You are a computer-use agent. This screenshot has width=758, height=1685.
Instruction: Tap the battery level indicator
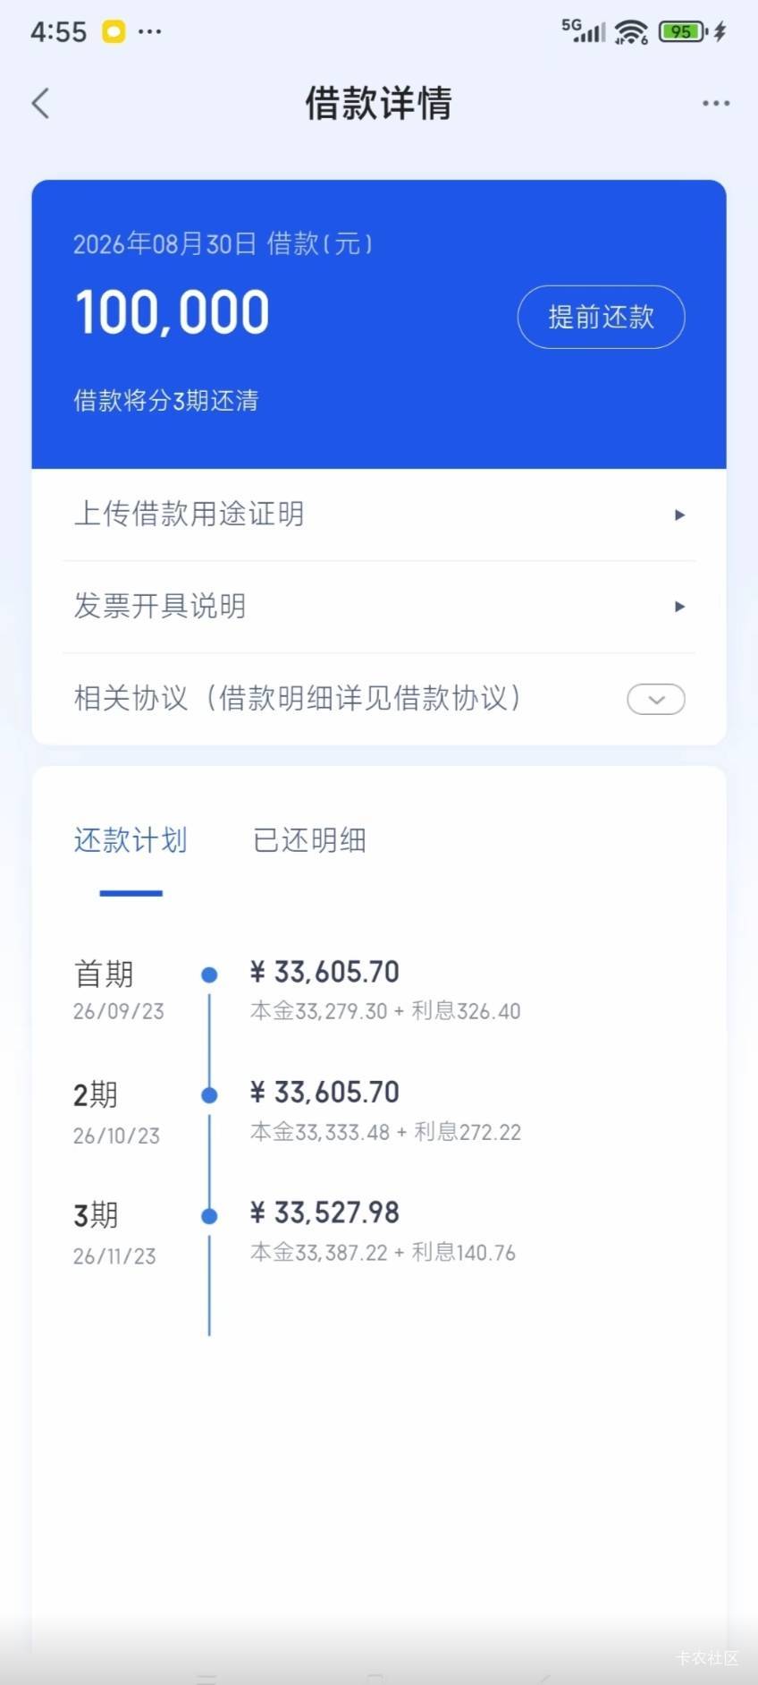[x=683, y=32]
